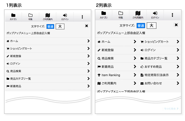Open 新着商品 item in 2列表示 menu
The image size is (185, 121).
(x=116, y=67)
